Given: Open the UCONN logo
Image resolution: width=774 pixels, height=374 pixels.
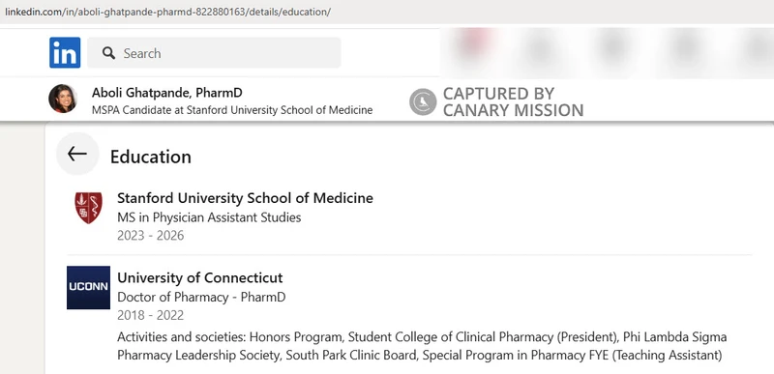Looking at the screenshot, I should pyautogui.click(x=88, y=288).
